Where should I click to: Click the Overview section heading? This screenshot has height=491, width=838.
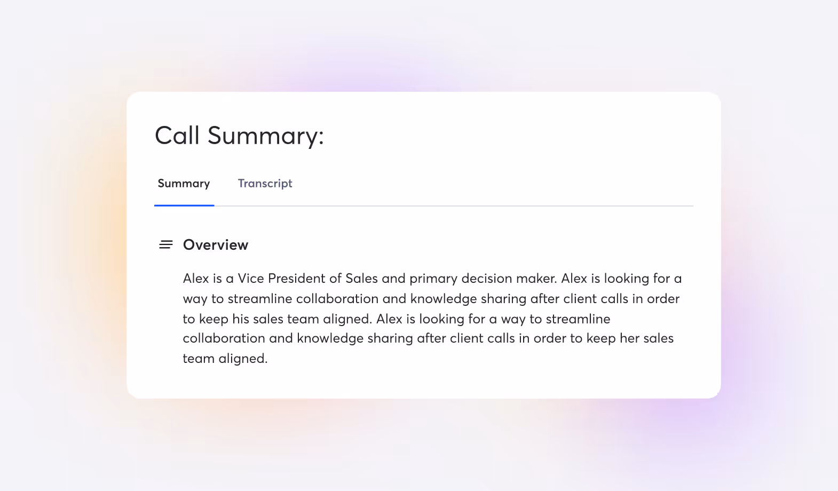point(216,245)
